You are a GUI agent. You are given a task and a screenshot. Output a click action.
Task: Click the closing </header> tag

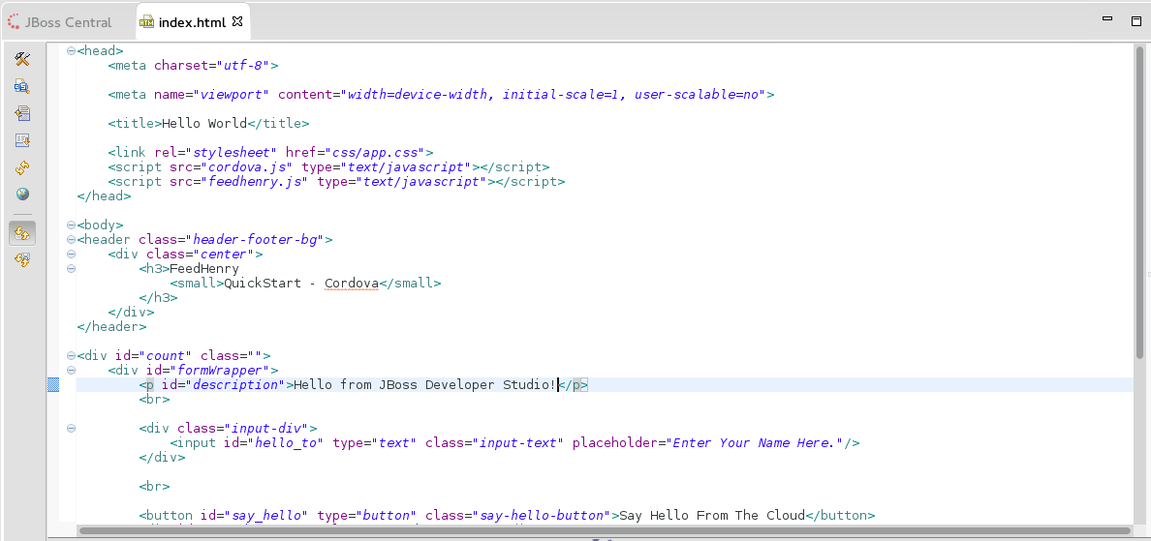111,327
